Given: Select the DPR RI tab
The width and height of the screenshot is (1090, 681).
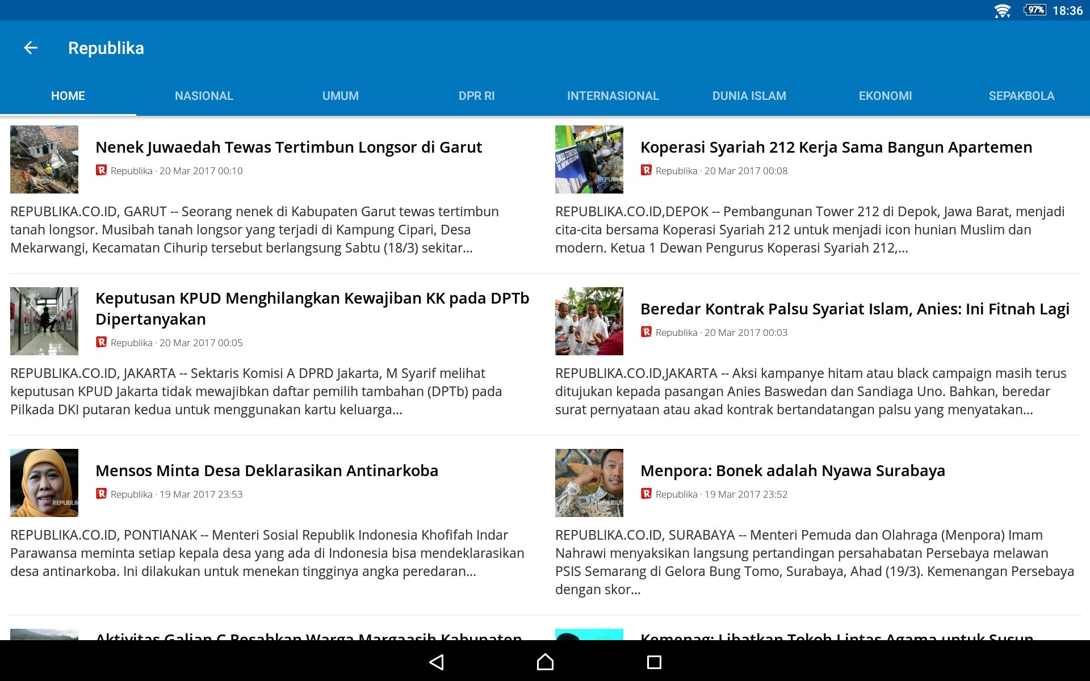Looking at the screenshot, I should (x=477, y=96).
